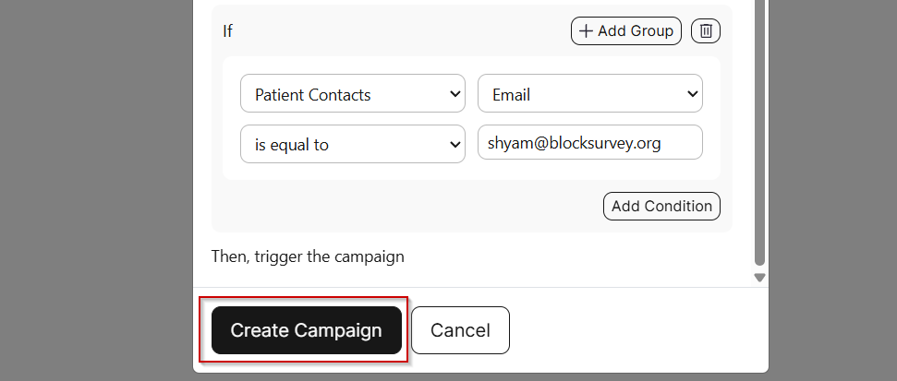Focus the shyam@blocksurvey.org value field
The image size is (897, 381).
coord(589,142)
